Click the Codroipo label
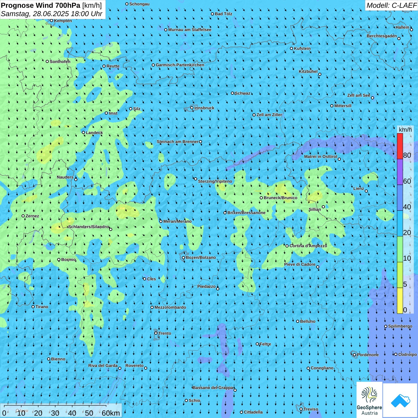The image size is (418, 418). tap(407, 354)
